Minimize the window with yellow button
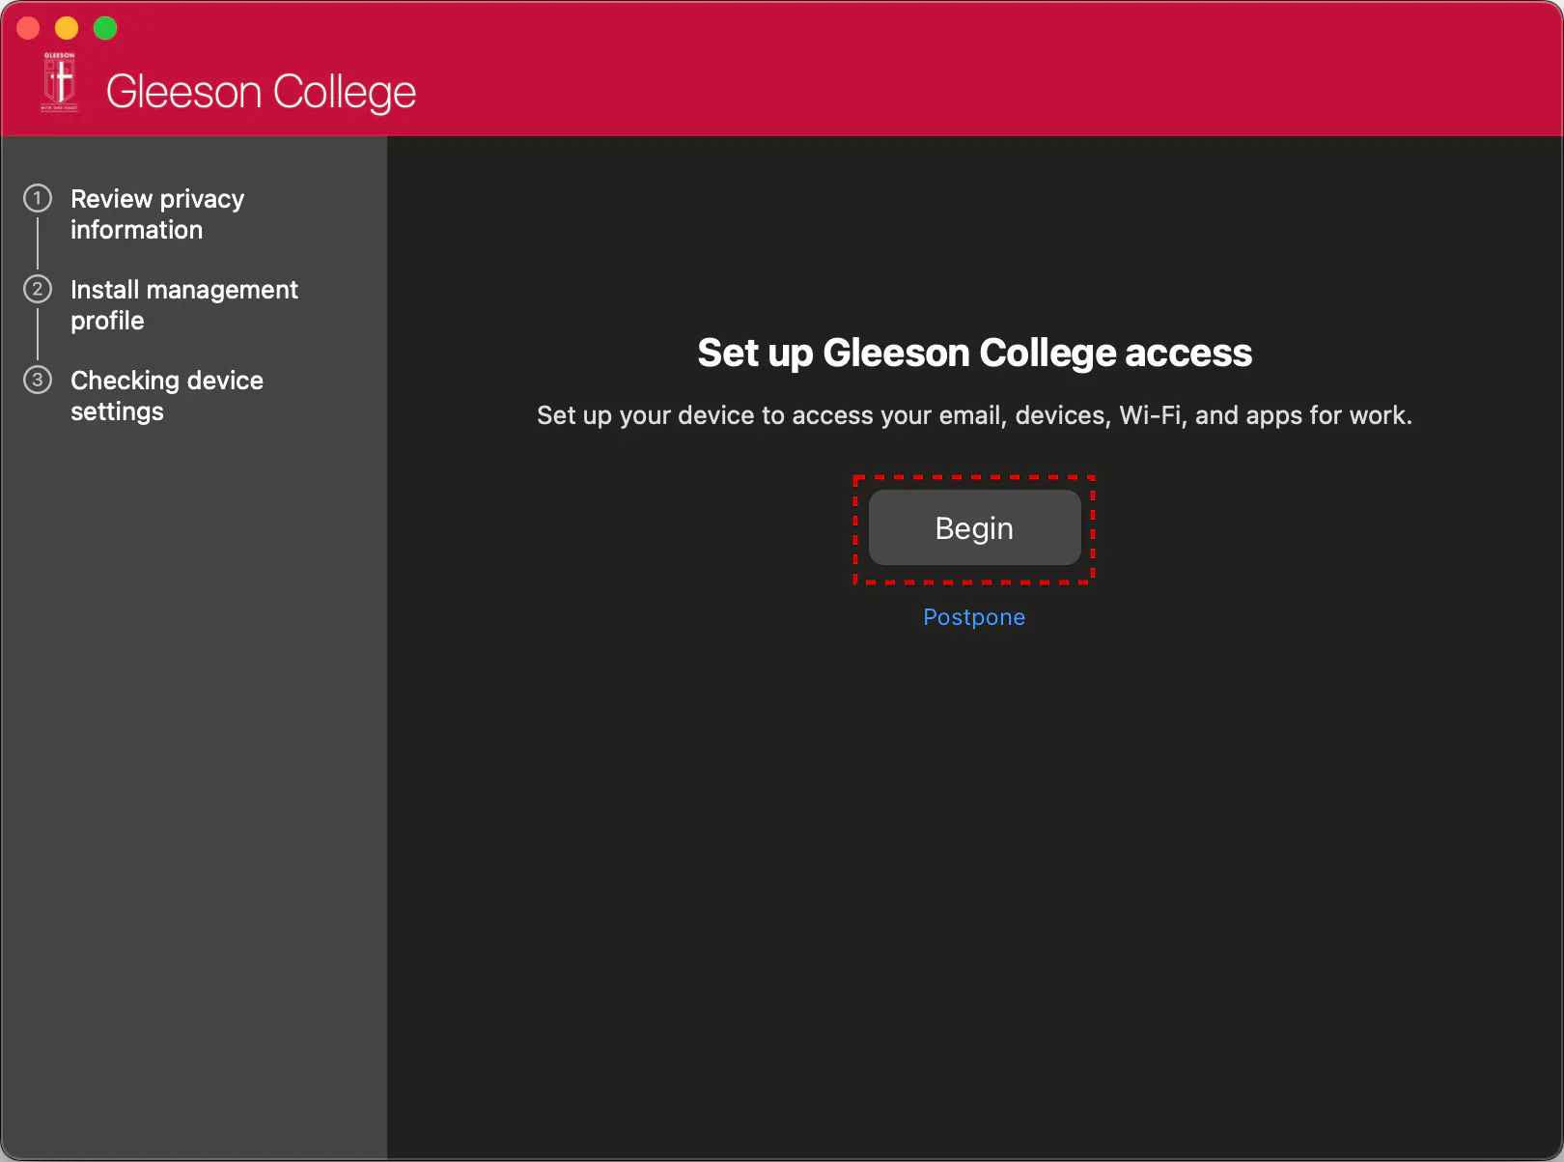 click(67, 28)
